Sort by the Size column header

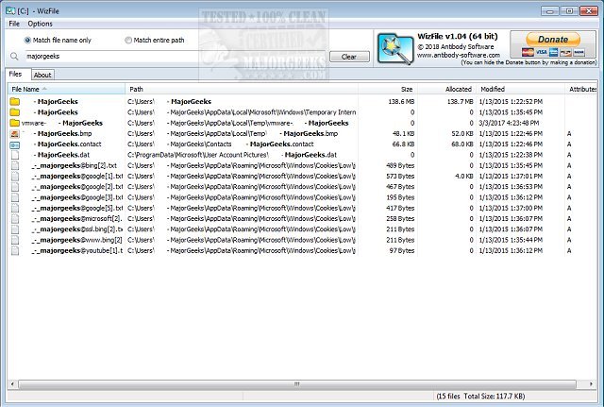(x=388, y=89)
